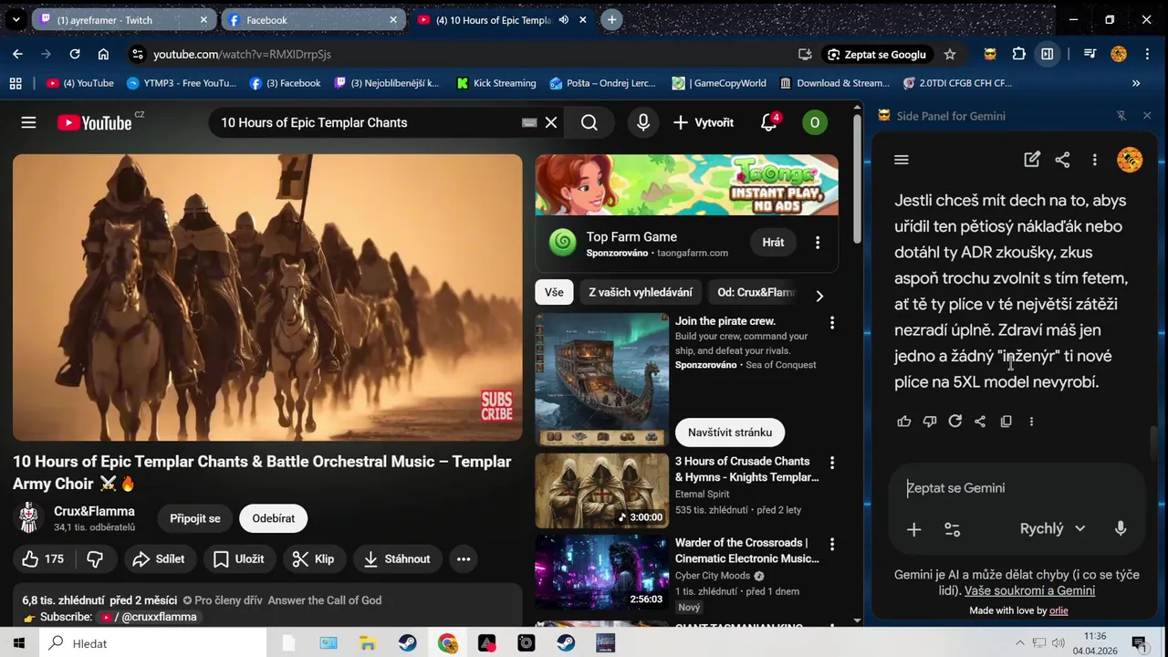
Task: Copy the Gemini response
Action: pyautogui.click(x=1006, y=422)
